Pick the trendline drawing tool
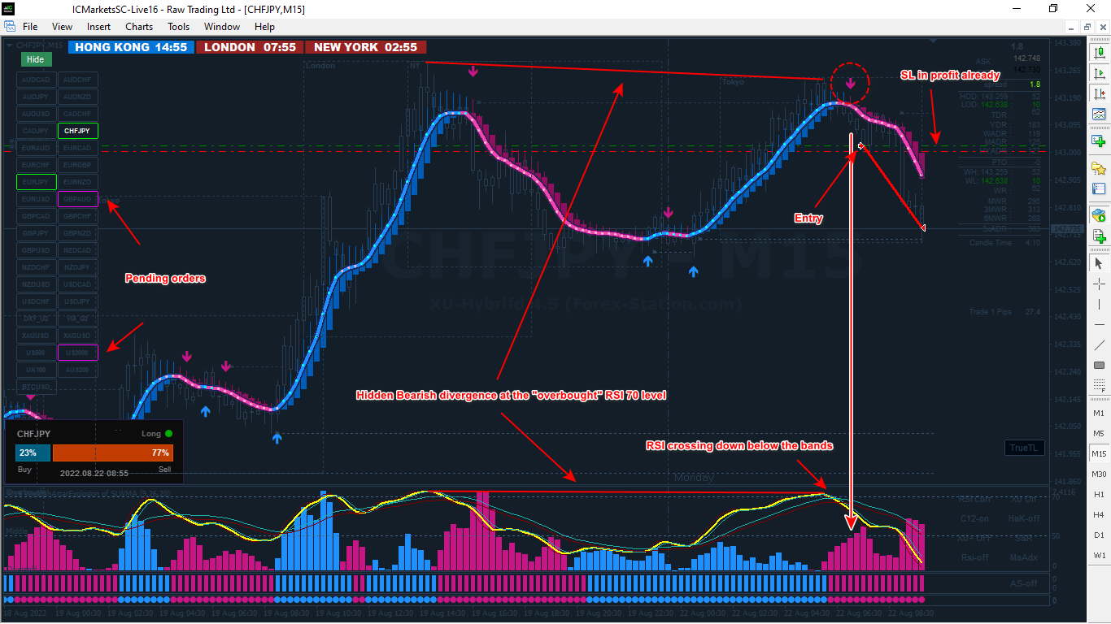 click(1100, 344)
